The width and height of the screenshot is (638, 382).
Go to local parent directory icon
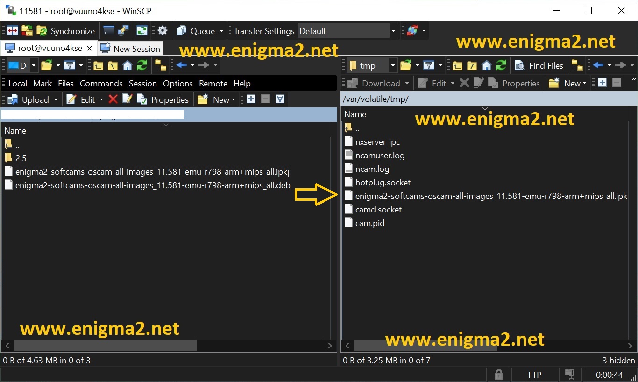[98, 65]
